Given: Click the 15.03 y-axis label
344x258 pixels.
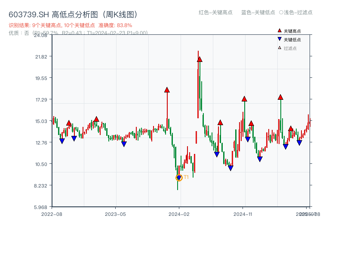Looking at the screenshot, I should point(41,121).
